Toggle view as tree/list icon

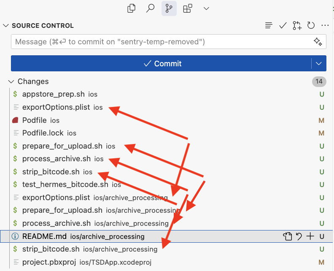269,25
